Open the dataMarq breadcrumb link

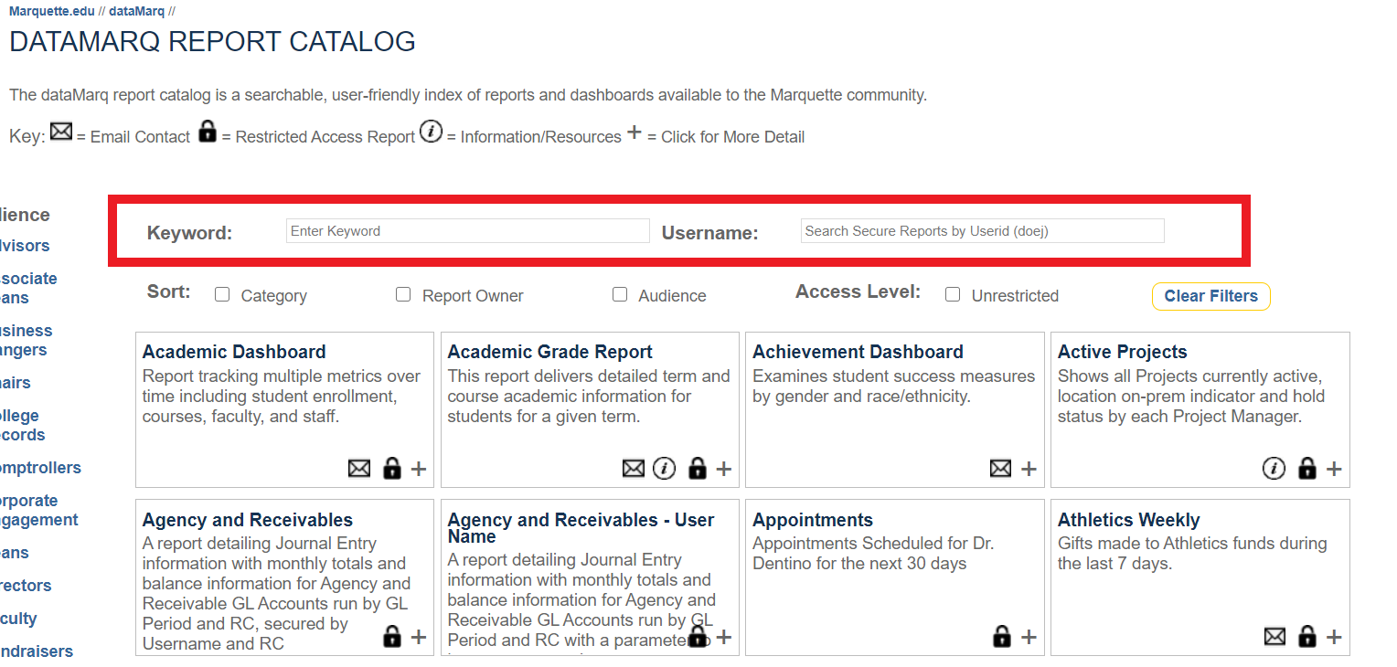[x=137, y=11]
